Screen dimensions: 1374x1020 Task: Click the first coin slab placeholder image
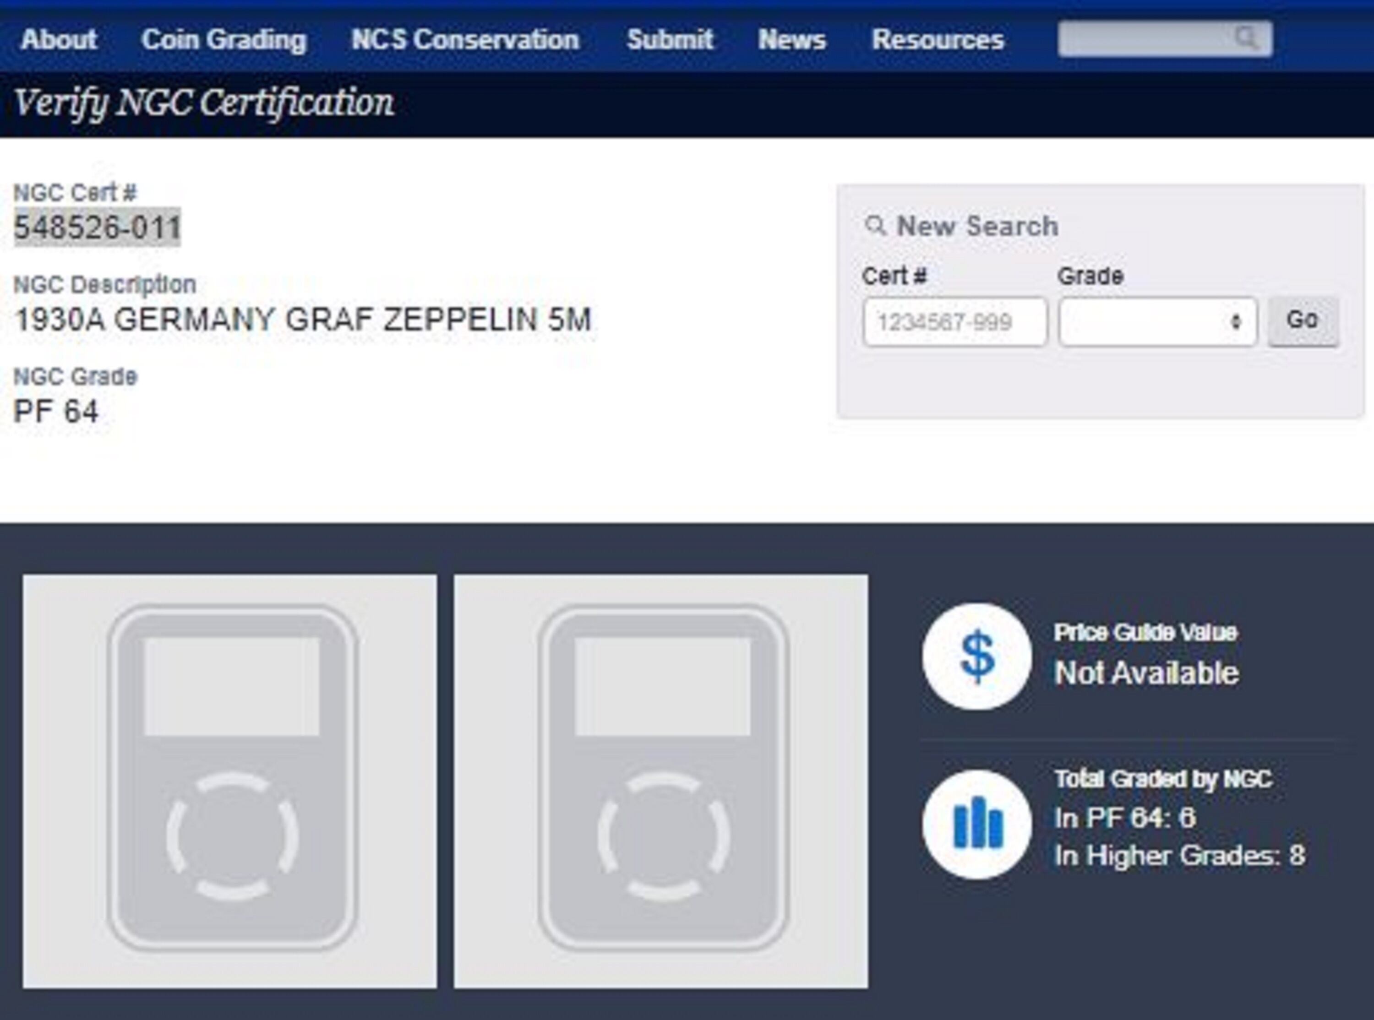[x=230, y=781]
